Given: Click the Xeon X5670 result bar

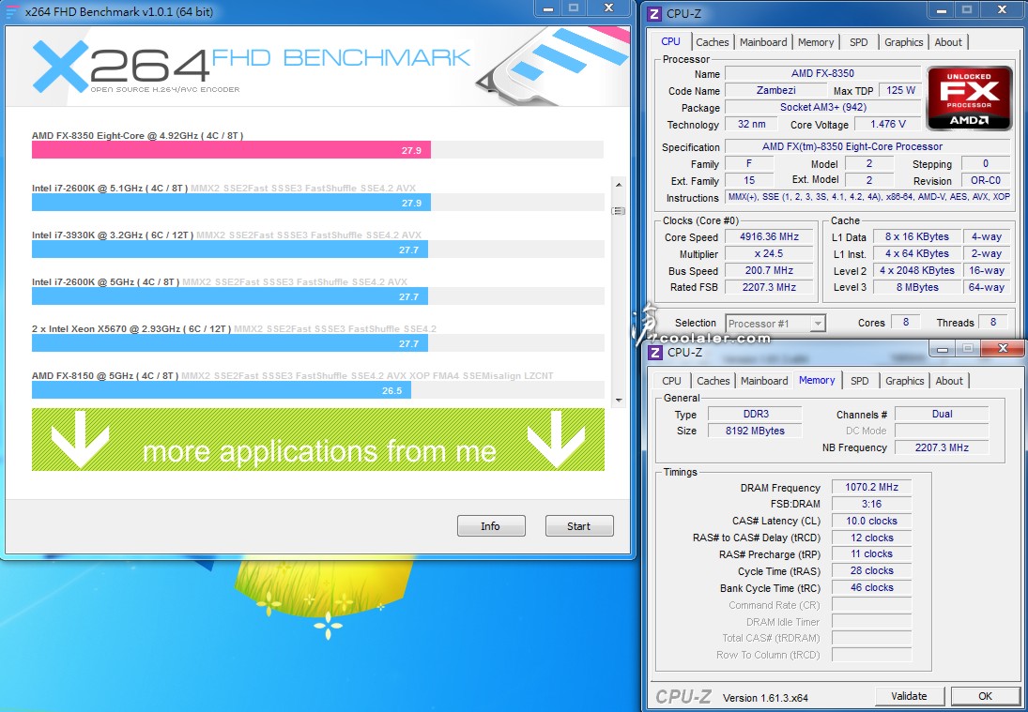Looking at the screenshot, I should pyautogui.click(x=230, y=342).
